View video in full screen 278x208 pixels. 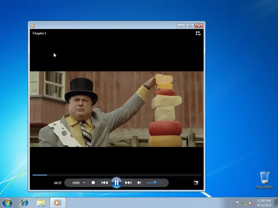tap(196, 183)
